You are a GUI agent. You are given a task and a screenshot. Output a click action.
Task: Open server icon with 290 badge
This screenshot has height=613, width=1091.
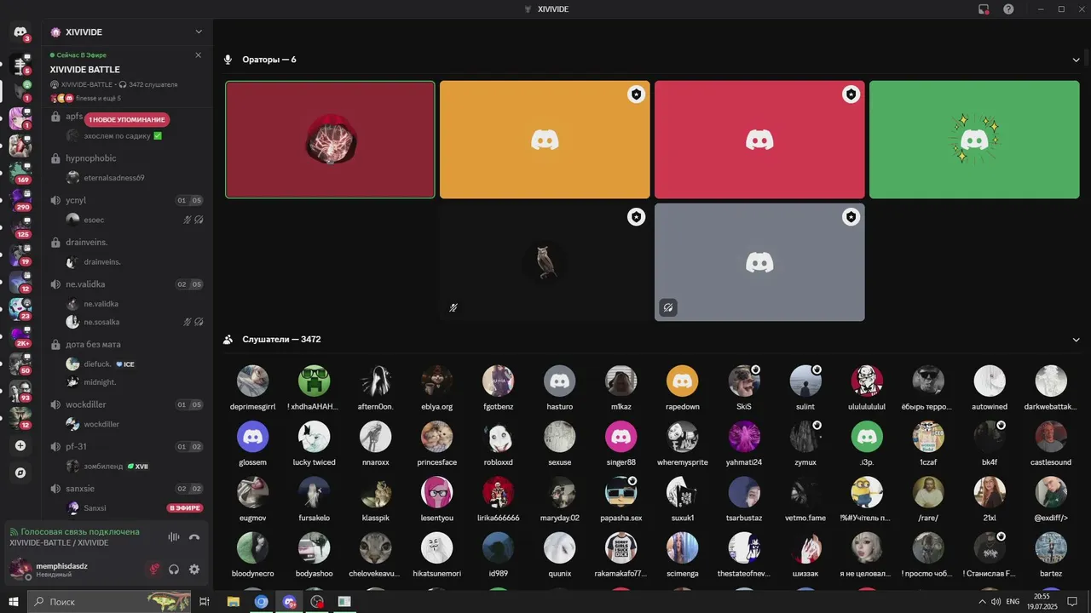click(20, 200)
